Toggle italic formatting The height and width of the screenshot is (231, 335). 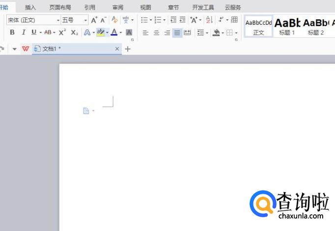coord(23,32)
